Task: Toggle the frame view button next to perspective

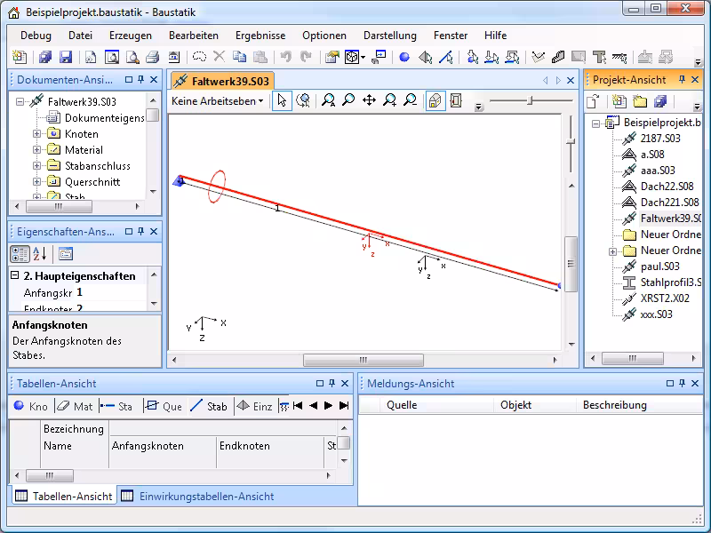Action: pyautogui.click(x=456, y=101)
